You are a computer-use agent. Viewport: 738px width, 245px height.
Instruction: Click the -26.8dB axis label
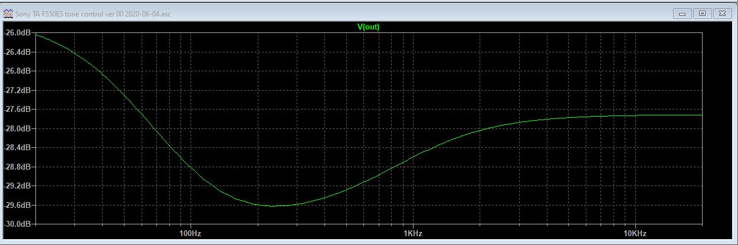click(x=17, y=71)
